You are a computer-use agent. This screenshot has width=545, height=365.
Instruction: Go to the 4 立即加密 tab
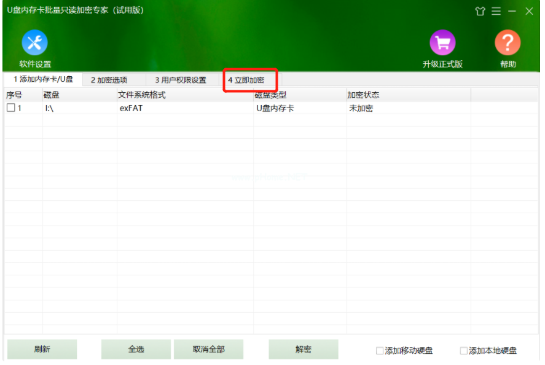point(246,80)
